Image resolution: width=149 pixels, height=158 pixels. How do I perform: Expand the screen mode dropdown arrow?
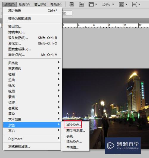pos(139,4)
